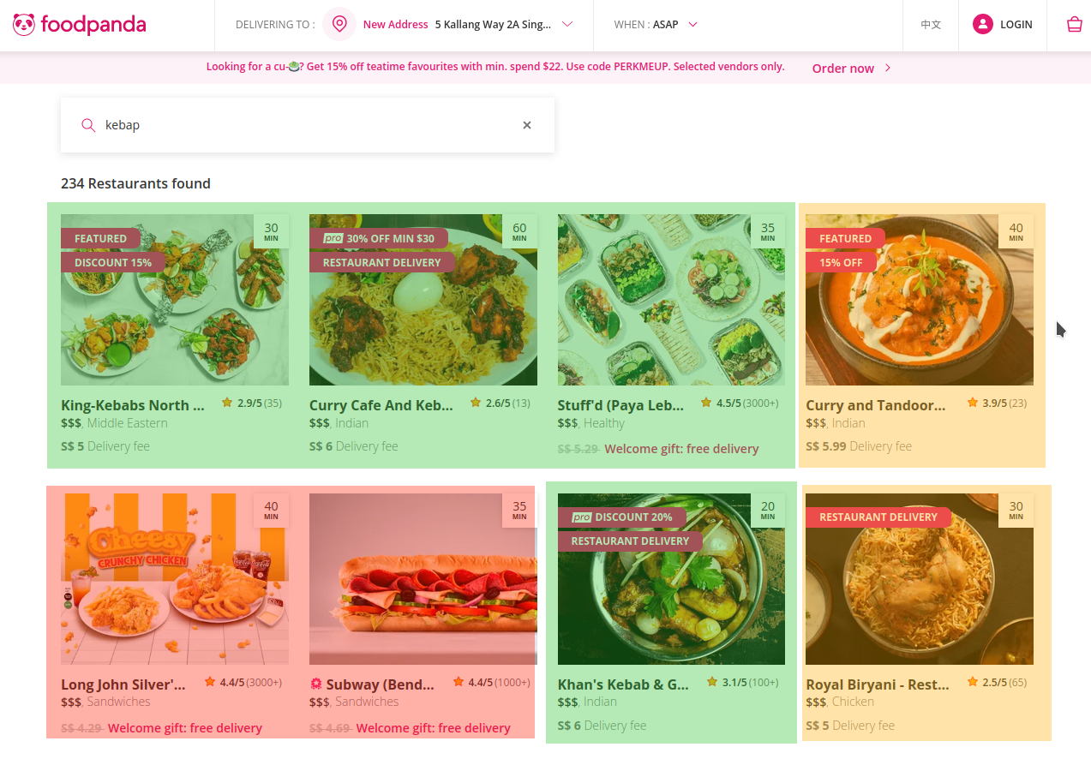Click the Stuff'd (Paya Leb restaurant name
Screen dimensions: 1091x765
click(x=621, y=405)
